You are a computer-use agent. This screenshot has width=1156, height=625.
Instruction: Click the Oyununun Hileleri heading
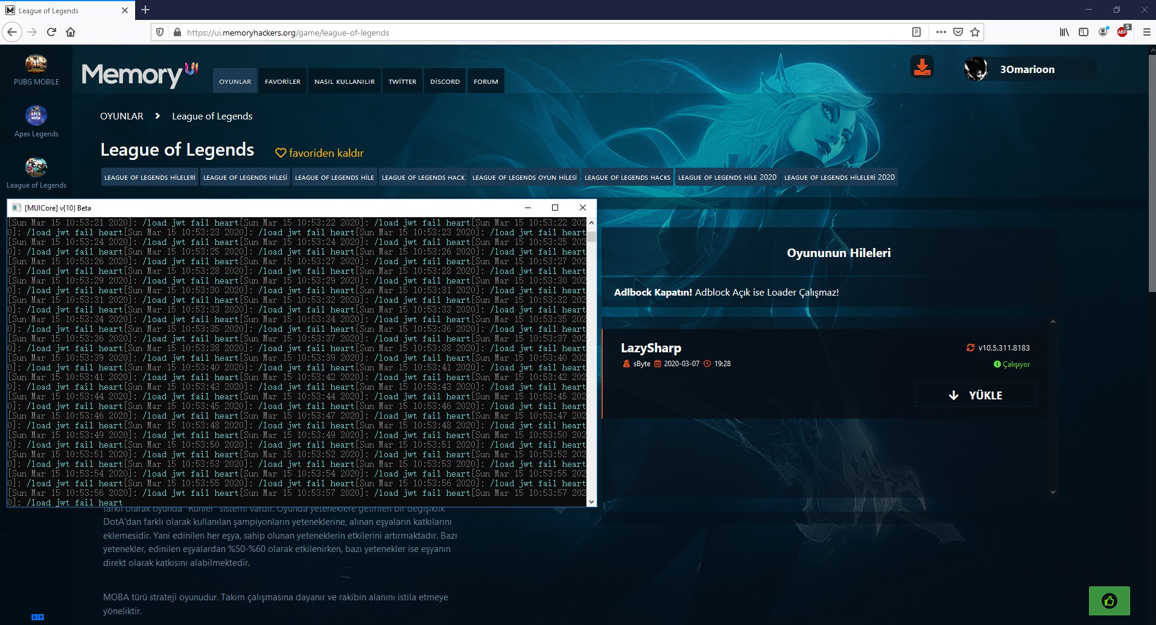(839, 253)
